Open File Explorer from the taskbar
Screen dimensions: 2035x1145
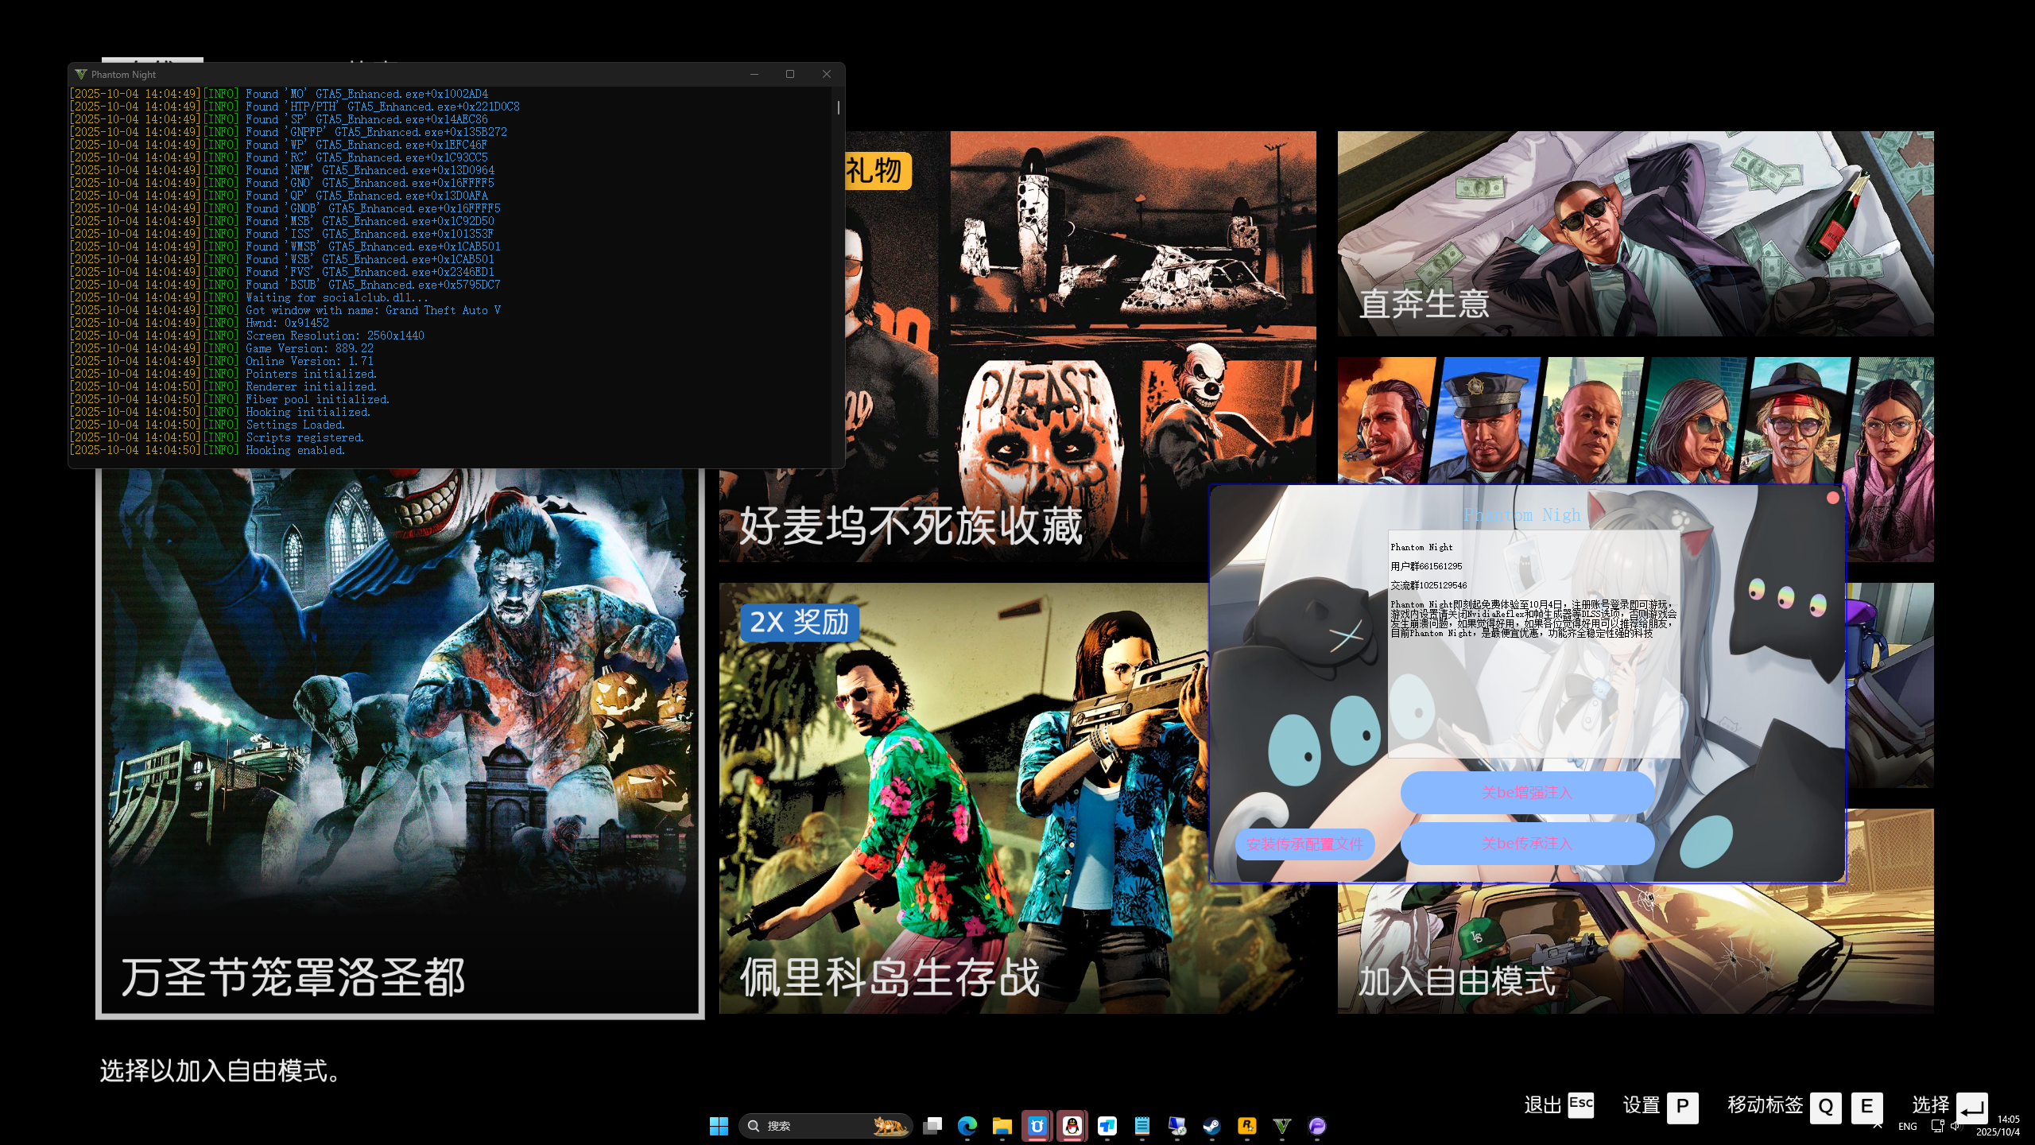click(1002, 1126)
